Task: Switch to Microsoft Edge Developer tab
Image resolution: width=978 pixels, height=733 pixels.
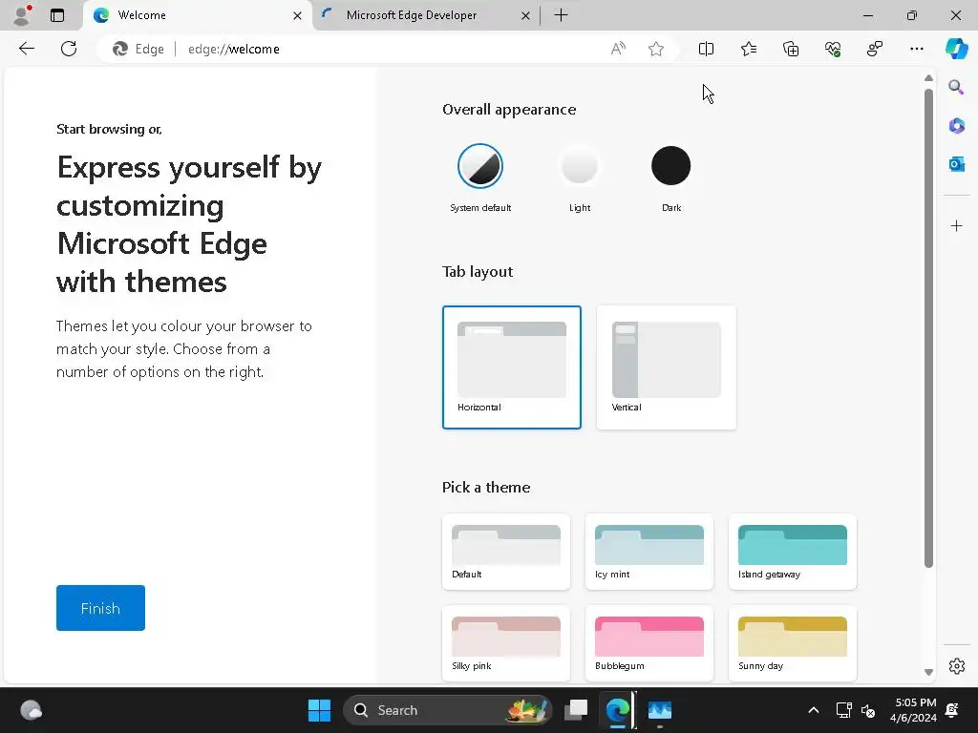Action: (426, 15)
